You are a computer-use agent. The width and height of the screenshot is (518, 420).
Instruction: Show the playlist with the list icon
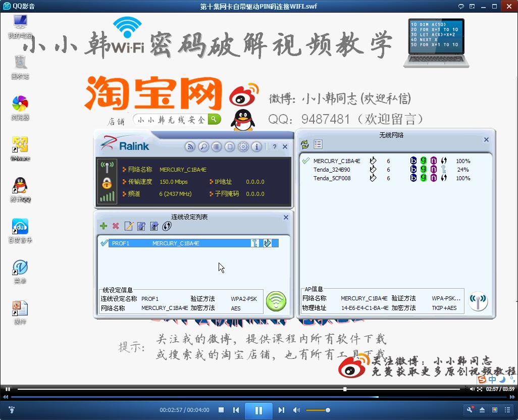[507, 410]
